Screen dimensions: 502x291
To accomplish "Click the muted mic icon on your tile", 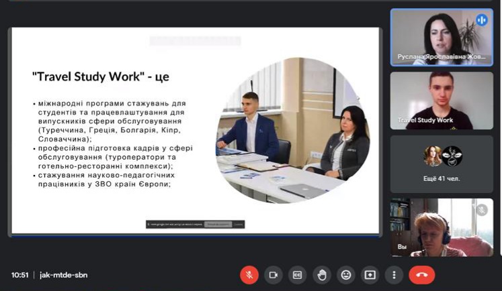I will [x=481, y=210].
